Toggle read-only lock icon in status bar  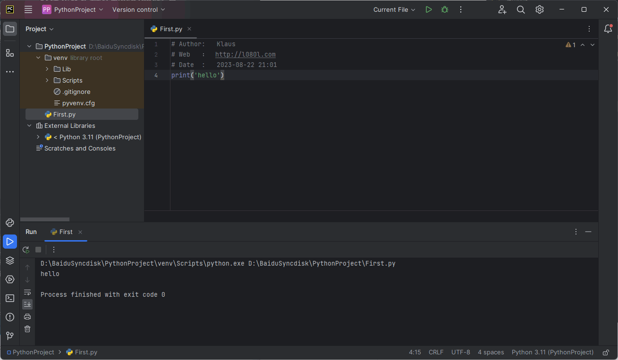pos(606,352)
